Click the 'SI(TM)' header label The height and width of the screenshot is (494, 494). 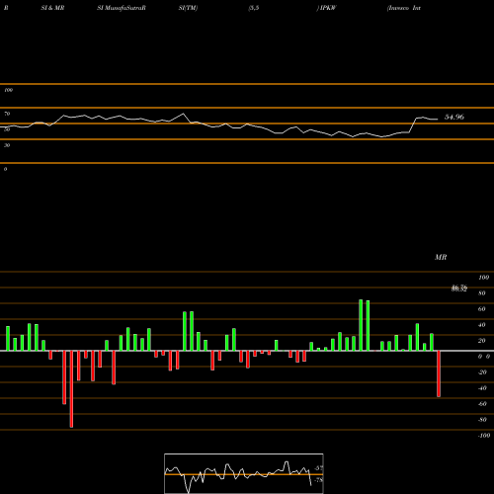pyautogui.click(x=188, y=8)
